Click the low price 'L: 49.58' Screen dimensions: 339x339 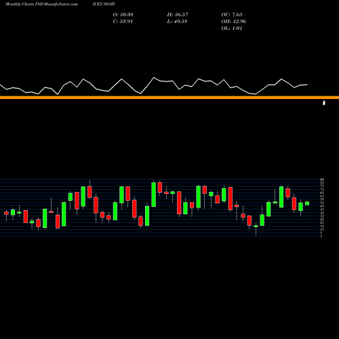tap(177, 21)
